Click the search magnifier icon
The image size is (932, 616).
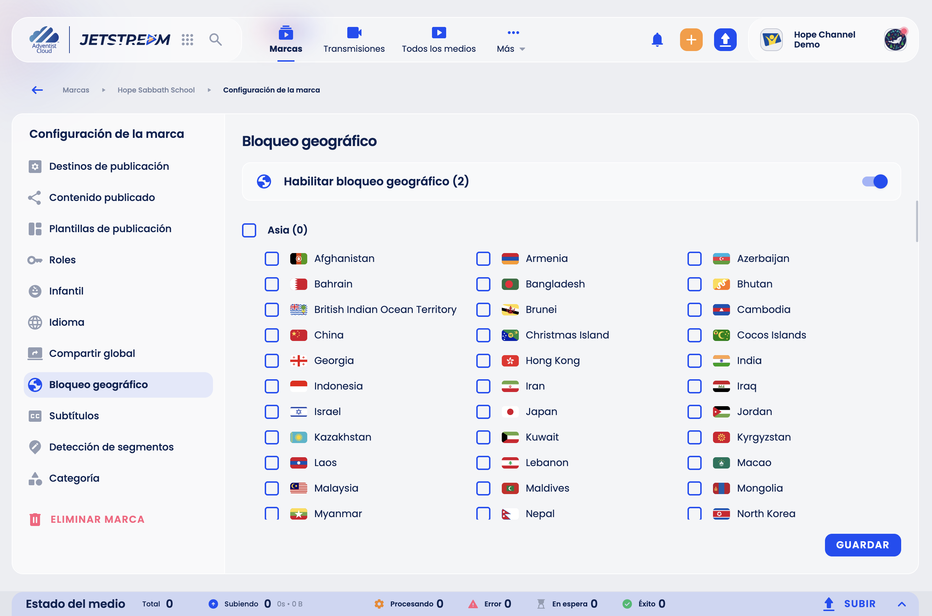coord(215,40)
